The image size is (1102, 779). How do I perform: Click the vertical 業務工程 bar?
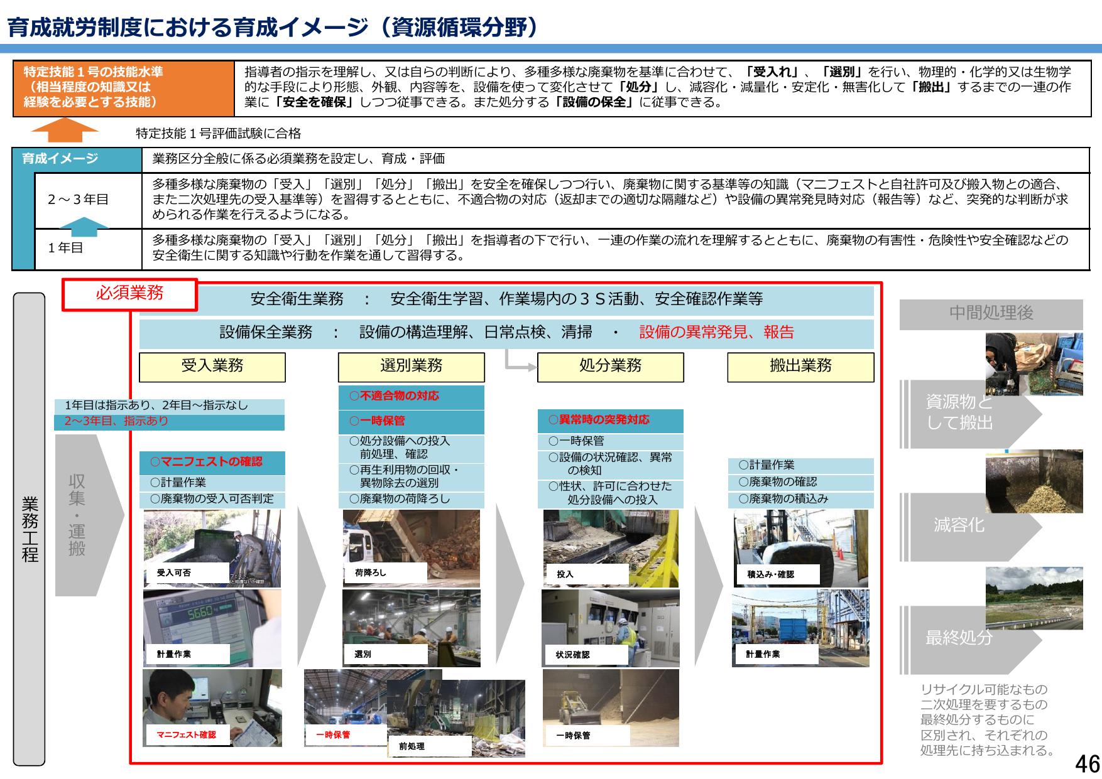click(x=29, y=529)
